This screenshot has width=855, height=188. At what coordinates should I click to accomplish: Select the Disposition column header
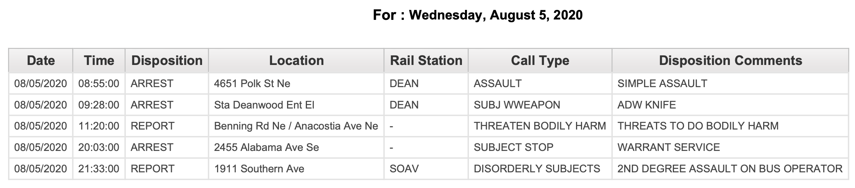tap(167, 60)
